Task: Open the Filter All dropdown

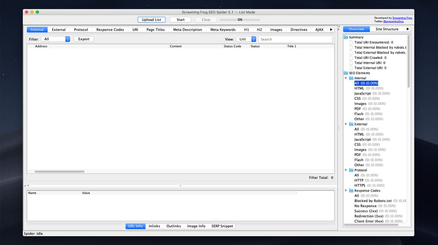Action: [x=56, y=39]
